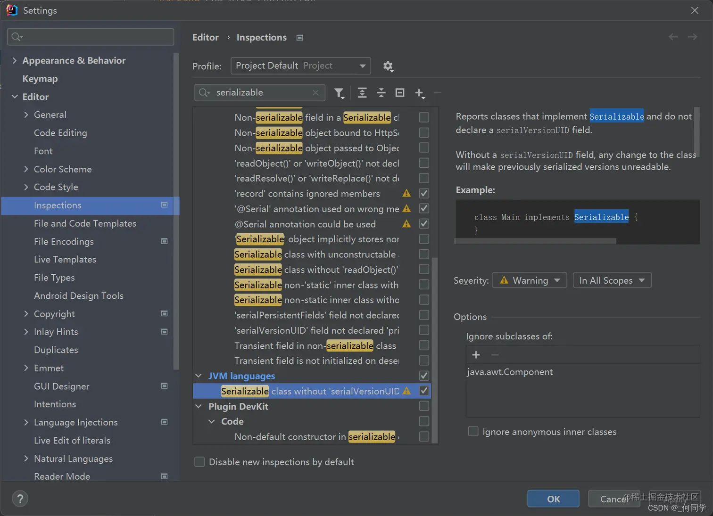Click the project icon next to File Encodings

pyautogui.click(x=165, y=241)
